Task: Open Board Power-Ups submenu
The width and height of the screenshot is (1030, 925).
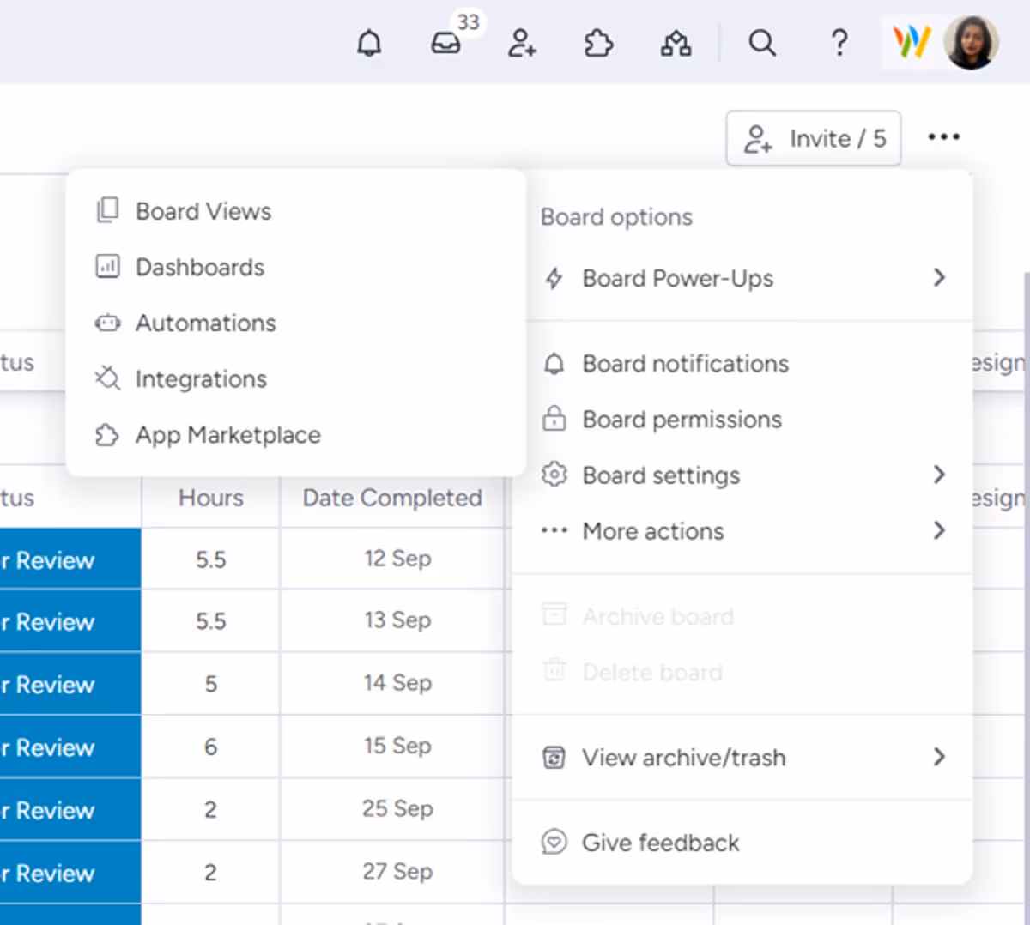Action: 744,278
